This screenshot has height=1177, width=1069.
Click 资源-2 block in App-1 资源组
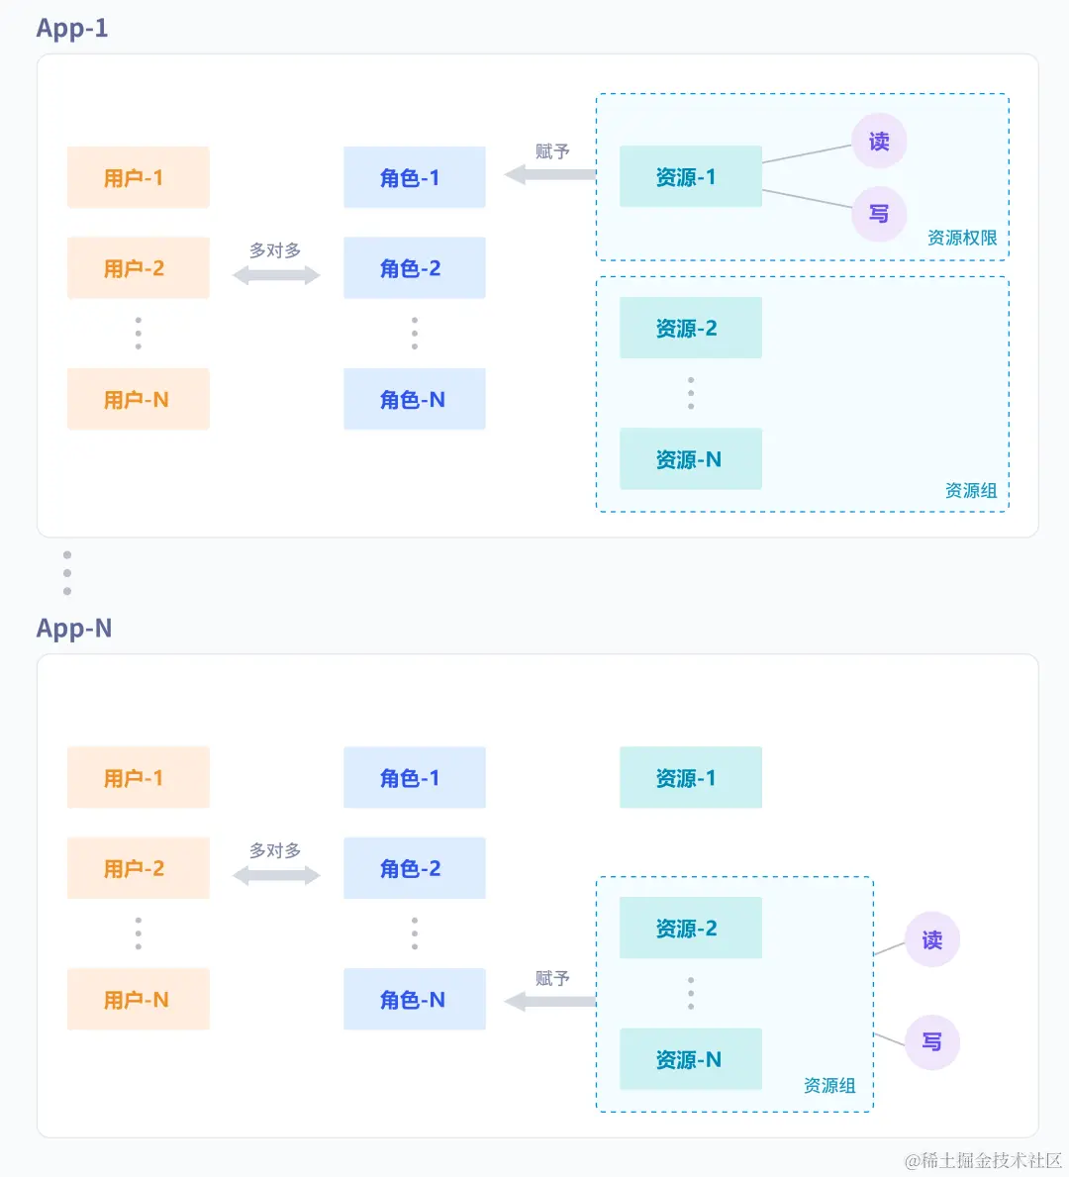point(691,328)
